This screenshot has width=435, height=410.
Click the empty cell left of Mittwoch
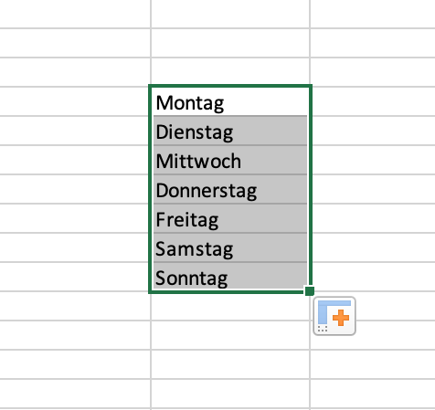pos(75,160)
